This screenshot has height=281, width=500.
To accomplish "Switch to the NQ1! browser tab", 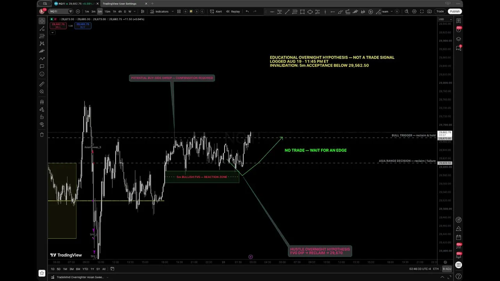I will click(x=75, y=4).
